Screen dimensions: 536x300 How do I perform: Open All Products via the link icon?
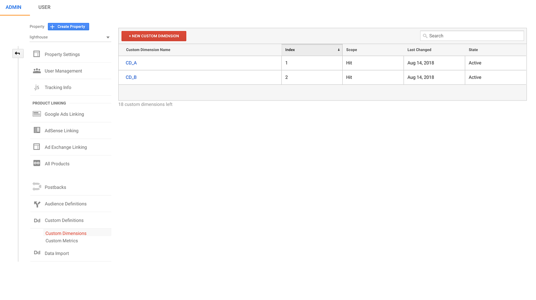tap(36, 163)
